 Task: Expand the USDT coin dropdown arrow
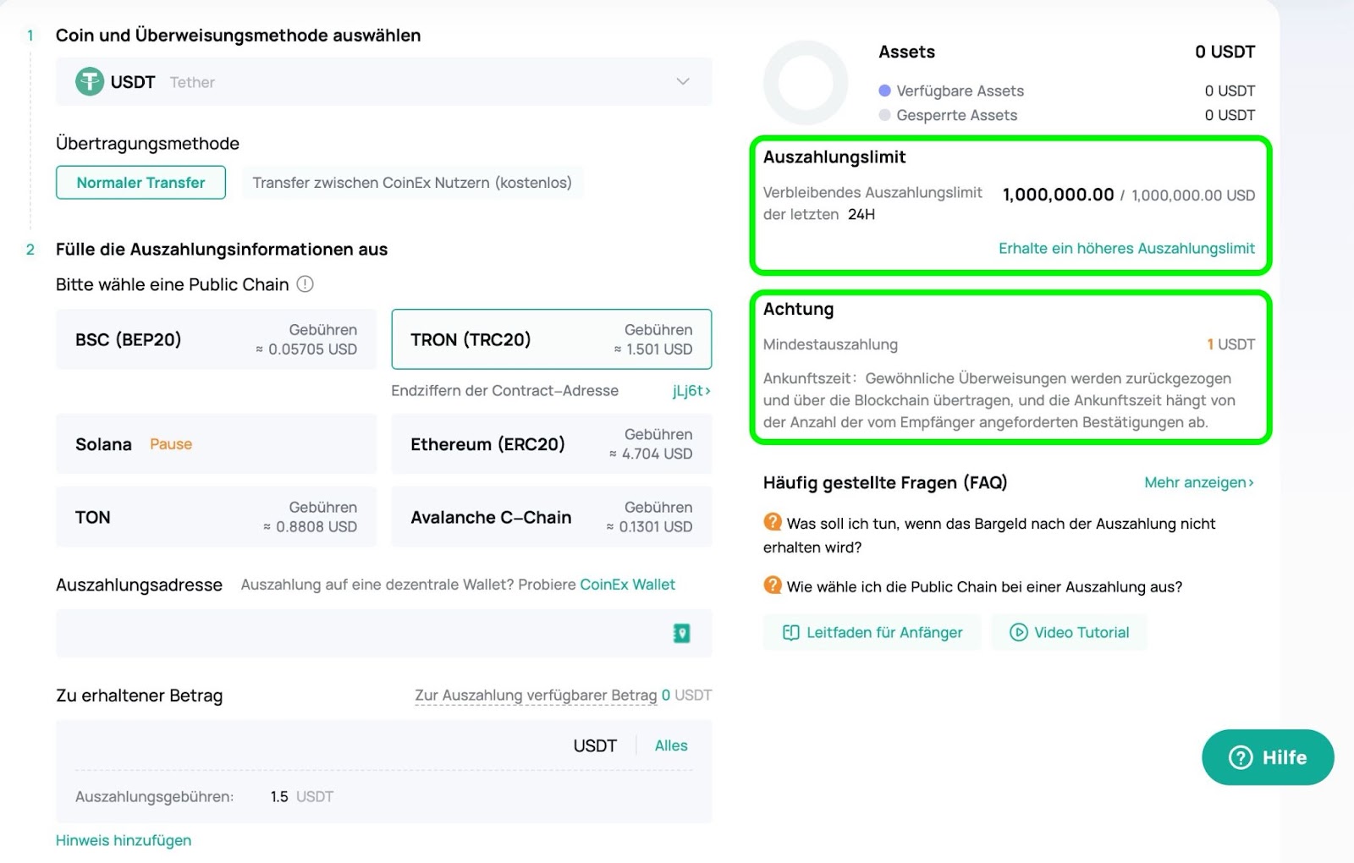683,82
